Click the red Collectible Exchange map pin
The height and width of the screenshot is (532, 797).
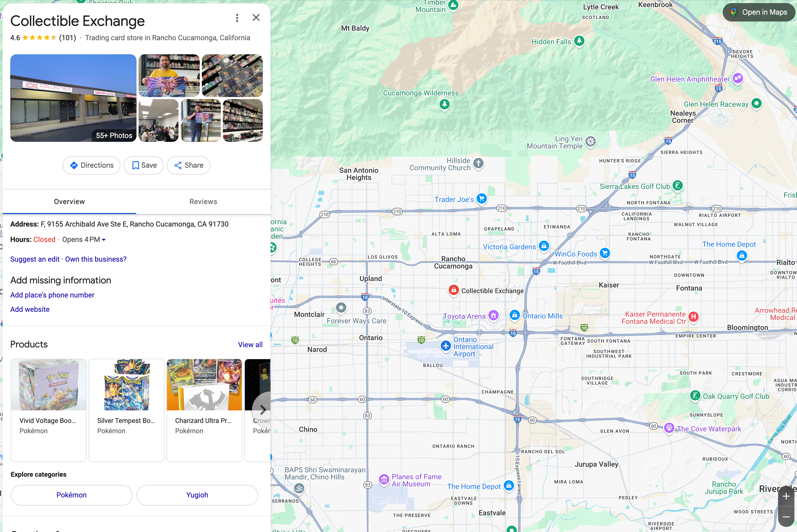coord(454,290)
